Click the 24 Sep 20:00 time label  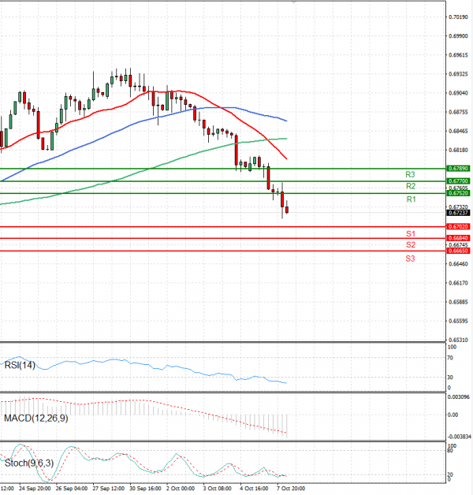35,489
